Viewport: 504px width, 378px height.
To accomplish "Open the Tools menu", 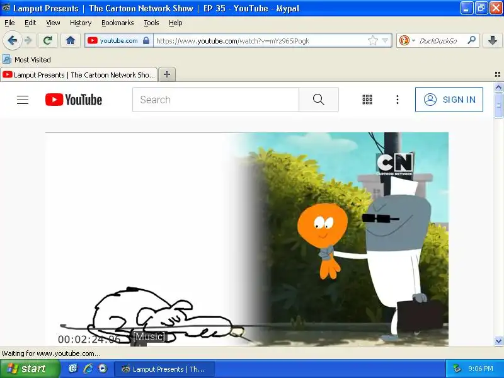I will click(151, 23).
